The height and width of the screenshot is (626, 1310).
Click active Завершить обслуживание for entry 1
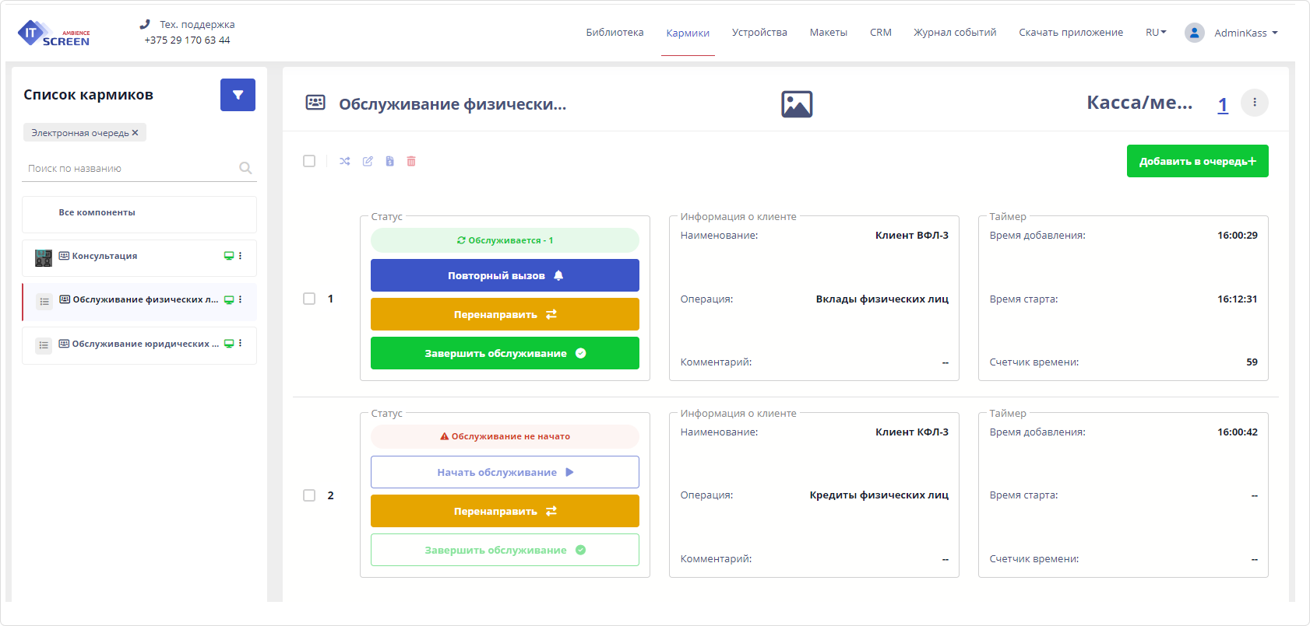point(505,353)
